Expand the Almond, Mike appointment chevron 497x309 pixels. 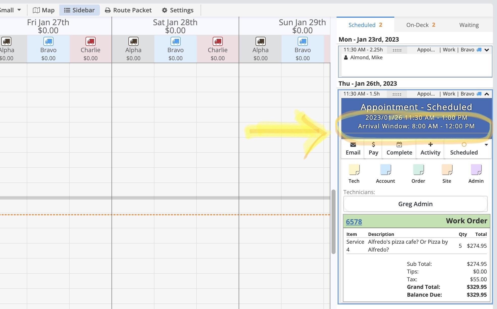[x=487, y=50]
